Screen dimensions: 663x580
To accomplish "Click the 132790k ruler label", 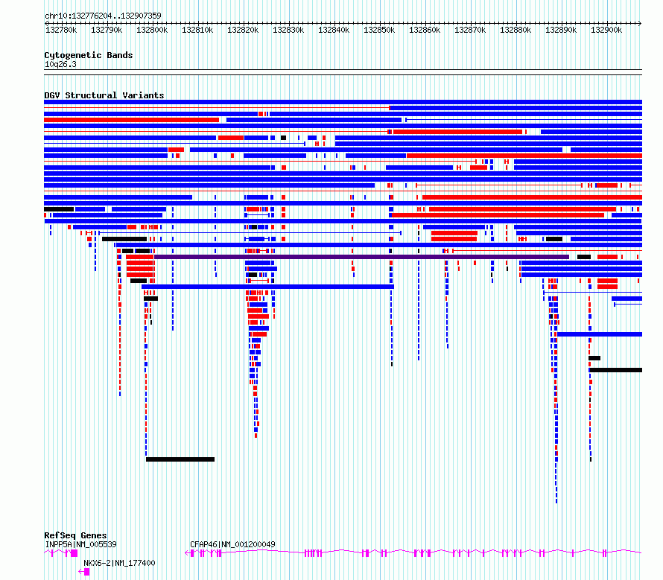I will pyautogui.click(x=107, y=30).
